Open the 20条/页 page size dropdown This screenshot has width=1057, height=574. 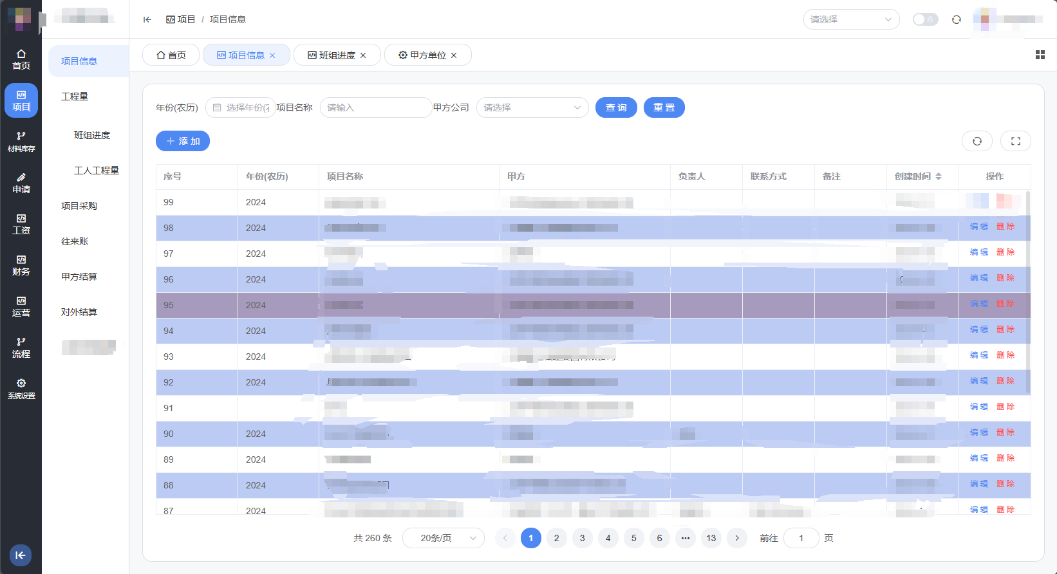click(444, 538)
